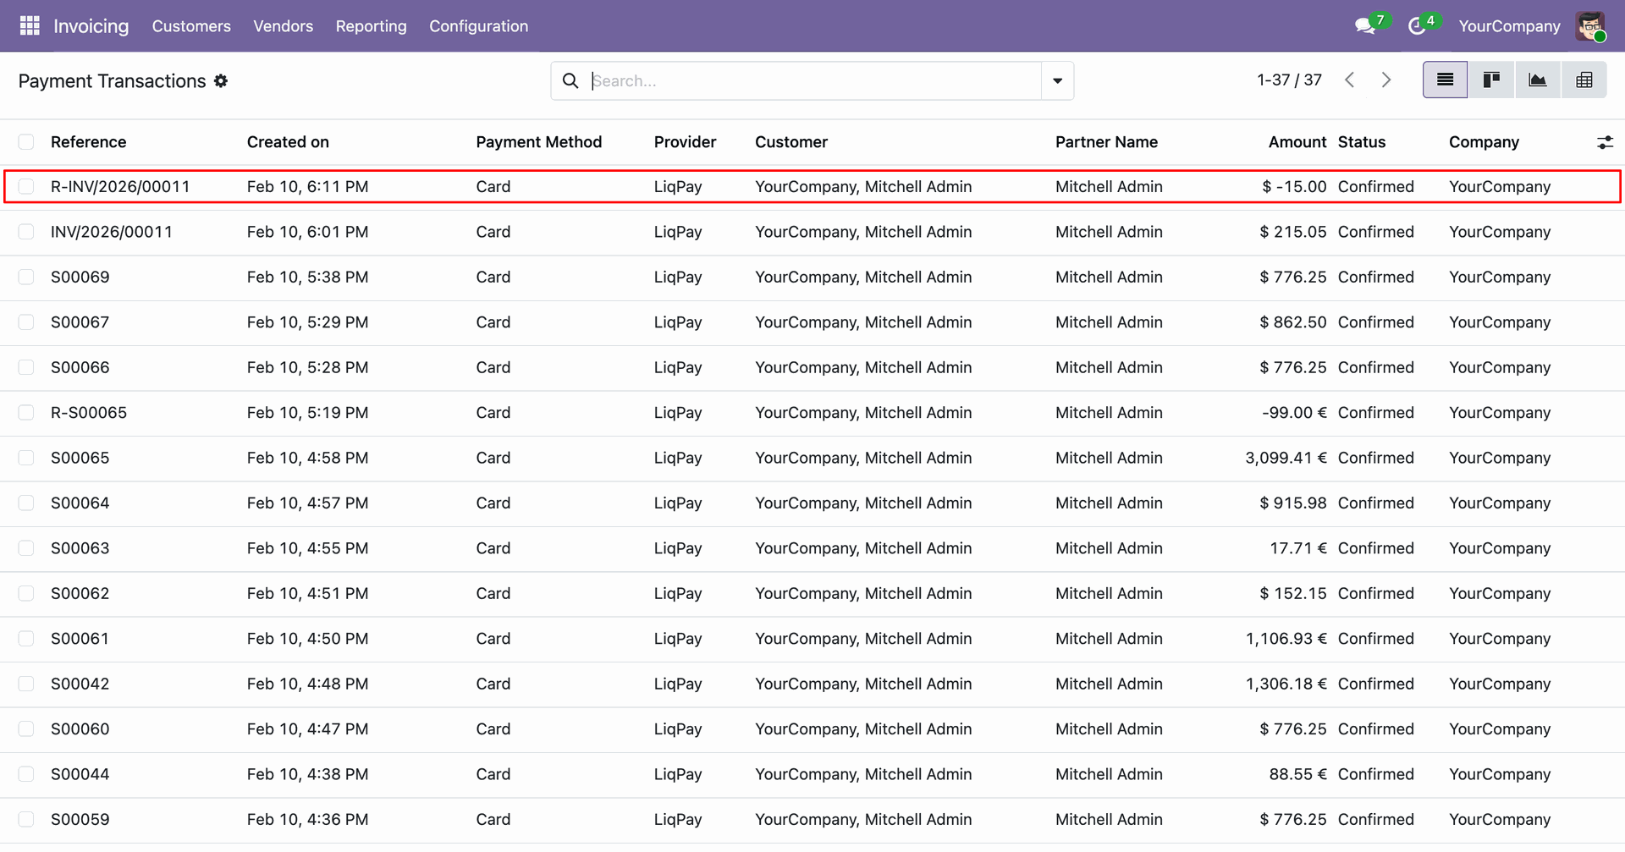The width and height of the screenshot is (1625, 852).
Task: Open the Configuration menu
Action: click(x=478, y=26)
